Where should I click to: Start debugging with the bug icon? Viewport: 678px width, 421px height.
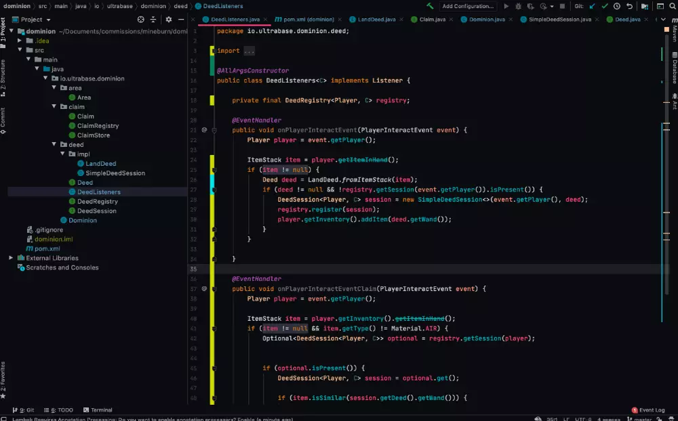coord(518,6)
